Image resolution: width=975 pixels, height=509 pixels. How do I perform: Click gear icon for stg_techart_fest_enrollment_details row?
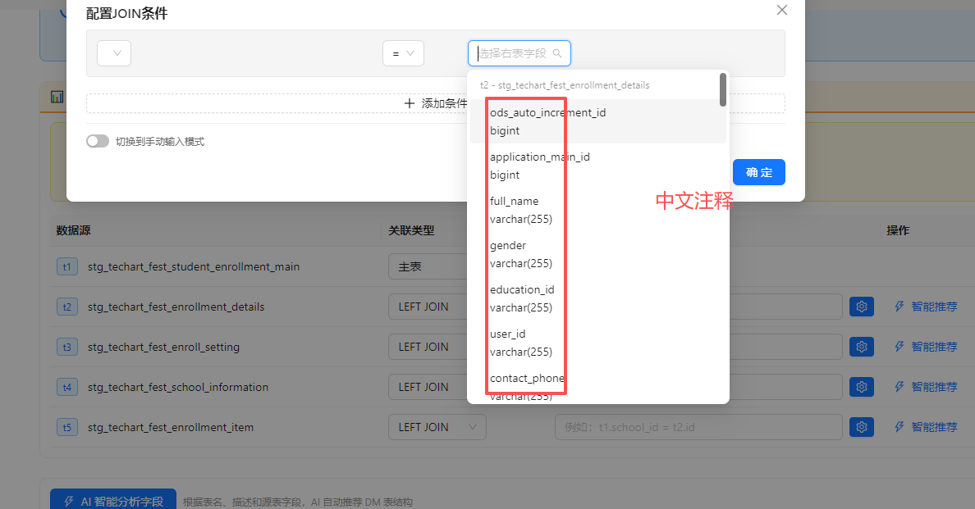click(861, 307)
